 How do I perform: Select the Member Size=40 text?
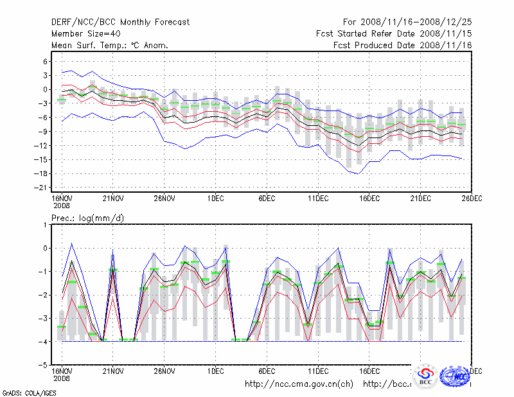[x=85, y=33]
